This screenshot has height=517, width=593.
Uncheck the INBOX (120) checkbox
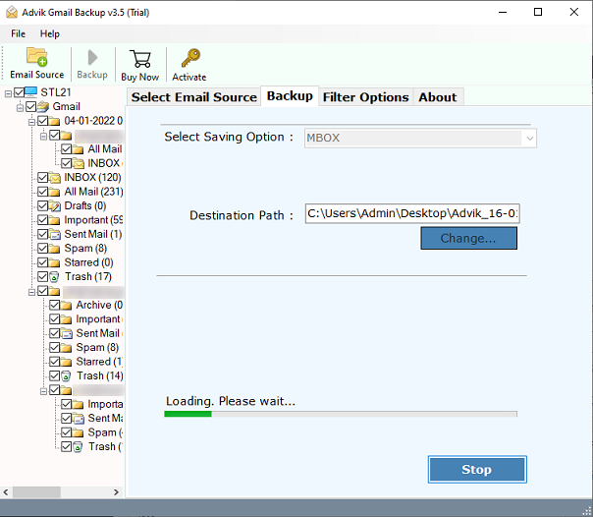(43, 178)
